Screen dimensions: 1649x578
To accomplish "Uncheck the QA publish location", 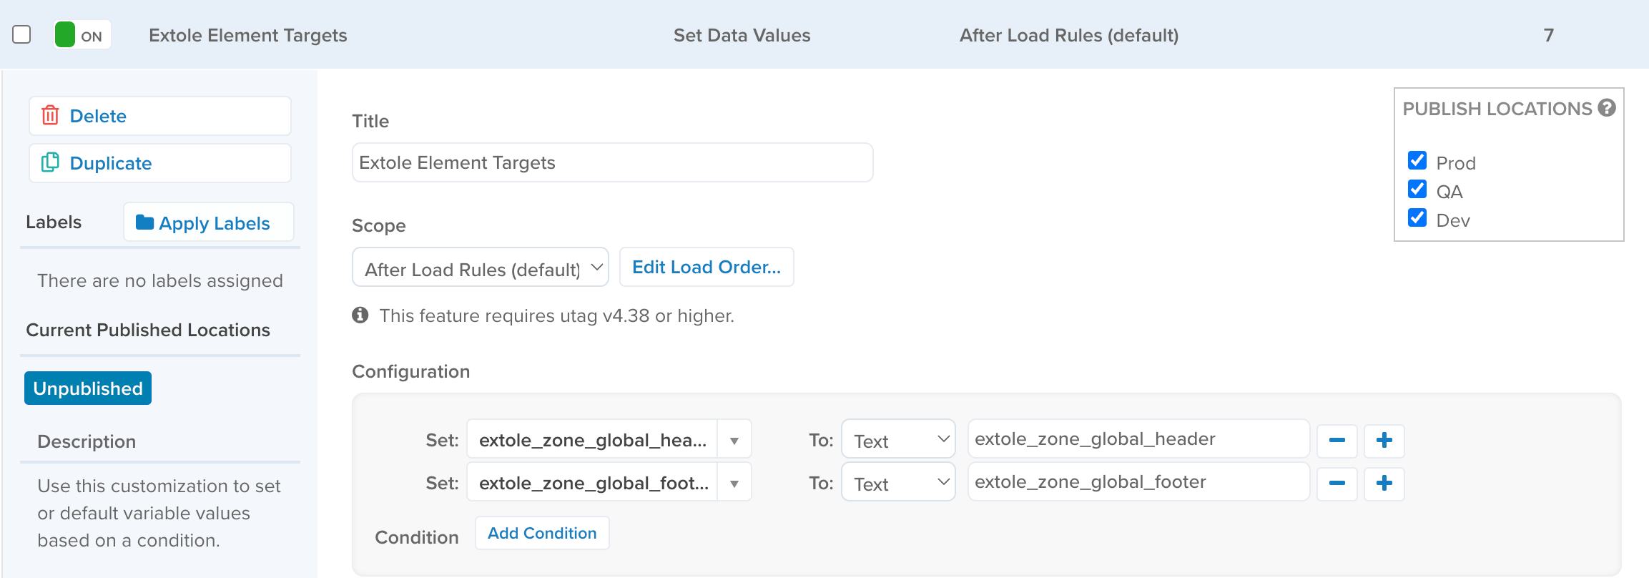I will [1417, 189].
